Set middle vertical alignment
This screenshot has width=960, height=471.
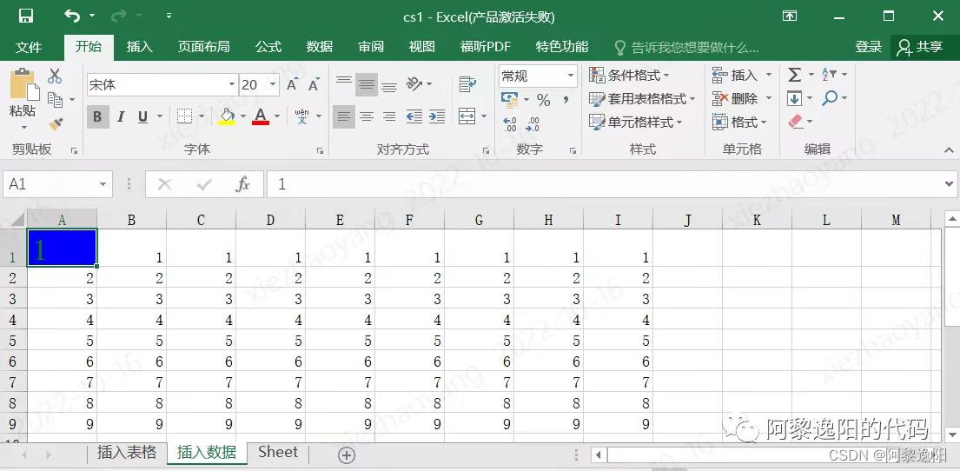367,84
